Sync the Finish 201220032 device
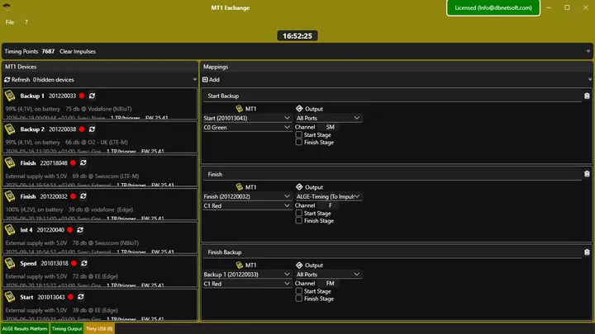The height and width of the screenshot is (334, 595). pos(83,196)
